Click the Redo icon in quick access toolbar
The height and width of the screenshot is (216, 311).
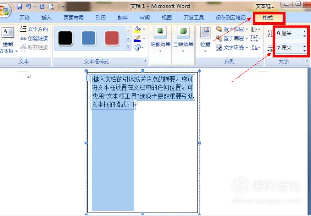(42, 7)
